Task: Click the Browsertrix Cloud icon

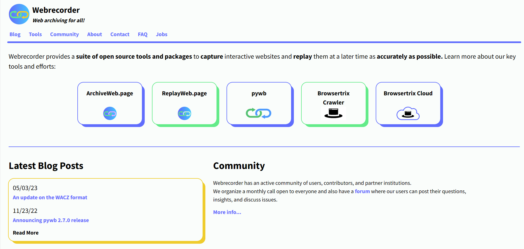Action: point(408,113)
